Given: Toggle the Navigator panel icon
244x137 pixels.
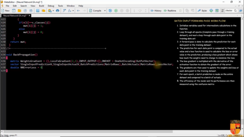Looking at the screenshot, I should [x=38, y=11].
